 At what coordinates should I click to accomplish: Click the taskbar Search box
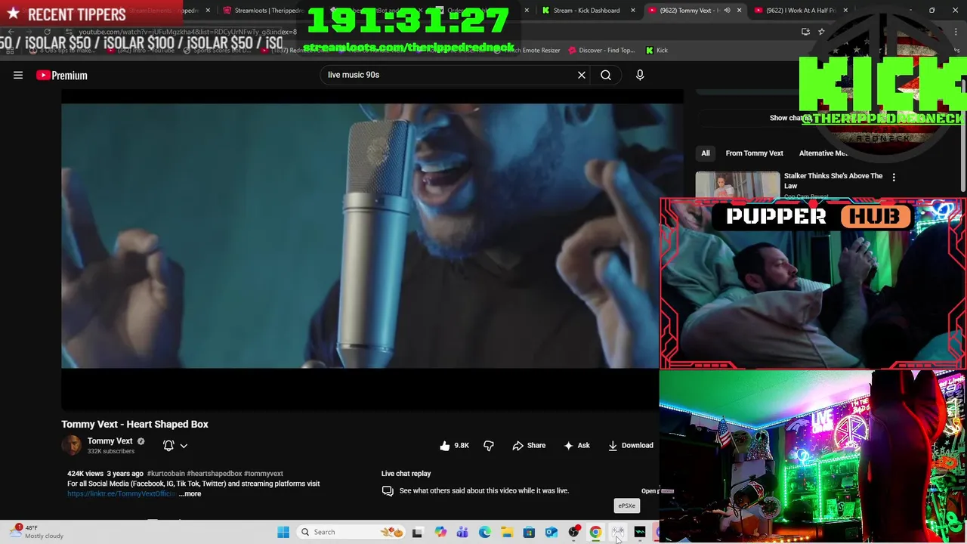click(x=351, y=532)
